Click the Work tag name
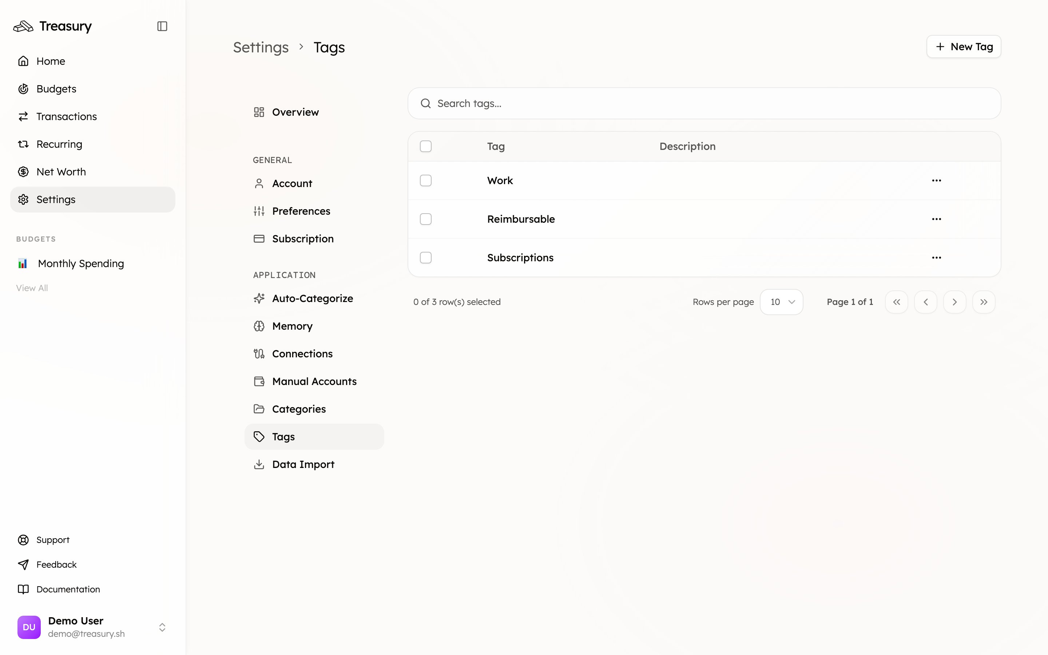Viewport: 1048px width, 655px height. [500, 180]
